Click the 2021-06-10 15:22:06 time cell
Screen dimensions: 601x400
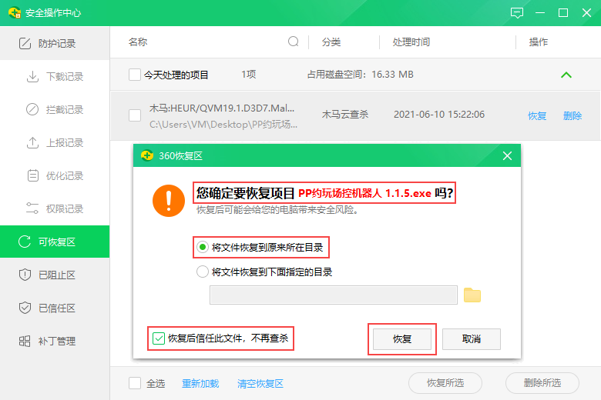[439, 115]
